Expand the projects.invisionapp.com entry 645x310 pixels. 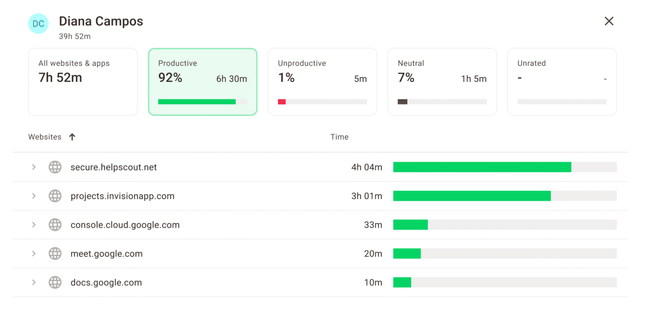[x=34, y=196]
